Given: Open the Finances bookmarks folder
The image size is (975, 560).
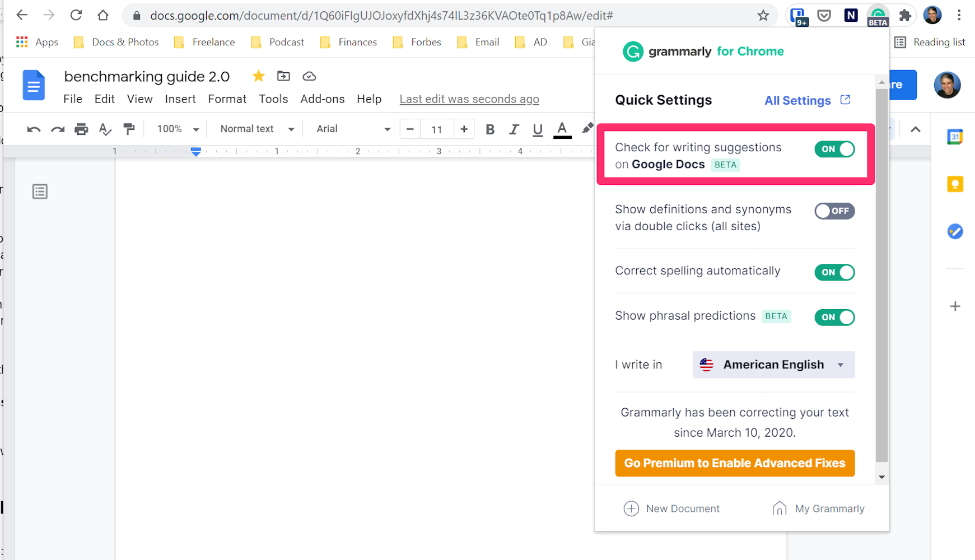Looking at the screenshot, I should 348,42.
